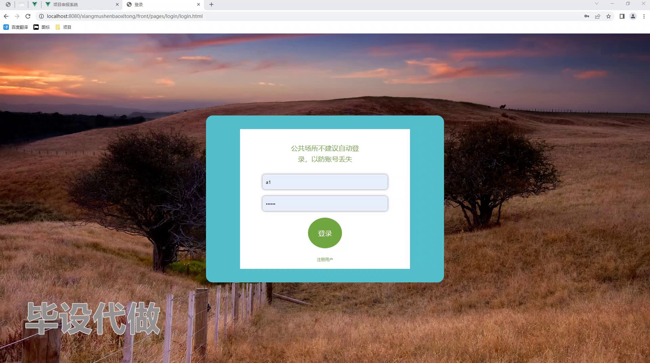Select the address bar URL
Screen dimensions: 650x363
point(125,16)
